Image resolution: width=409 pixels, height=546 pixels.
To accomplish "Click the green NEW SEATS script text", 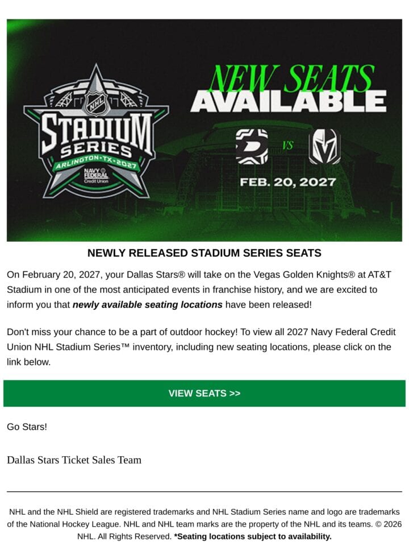I will pos(291,78).
